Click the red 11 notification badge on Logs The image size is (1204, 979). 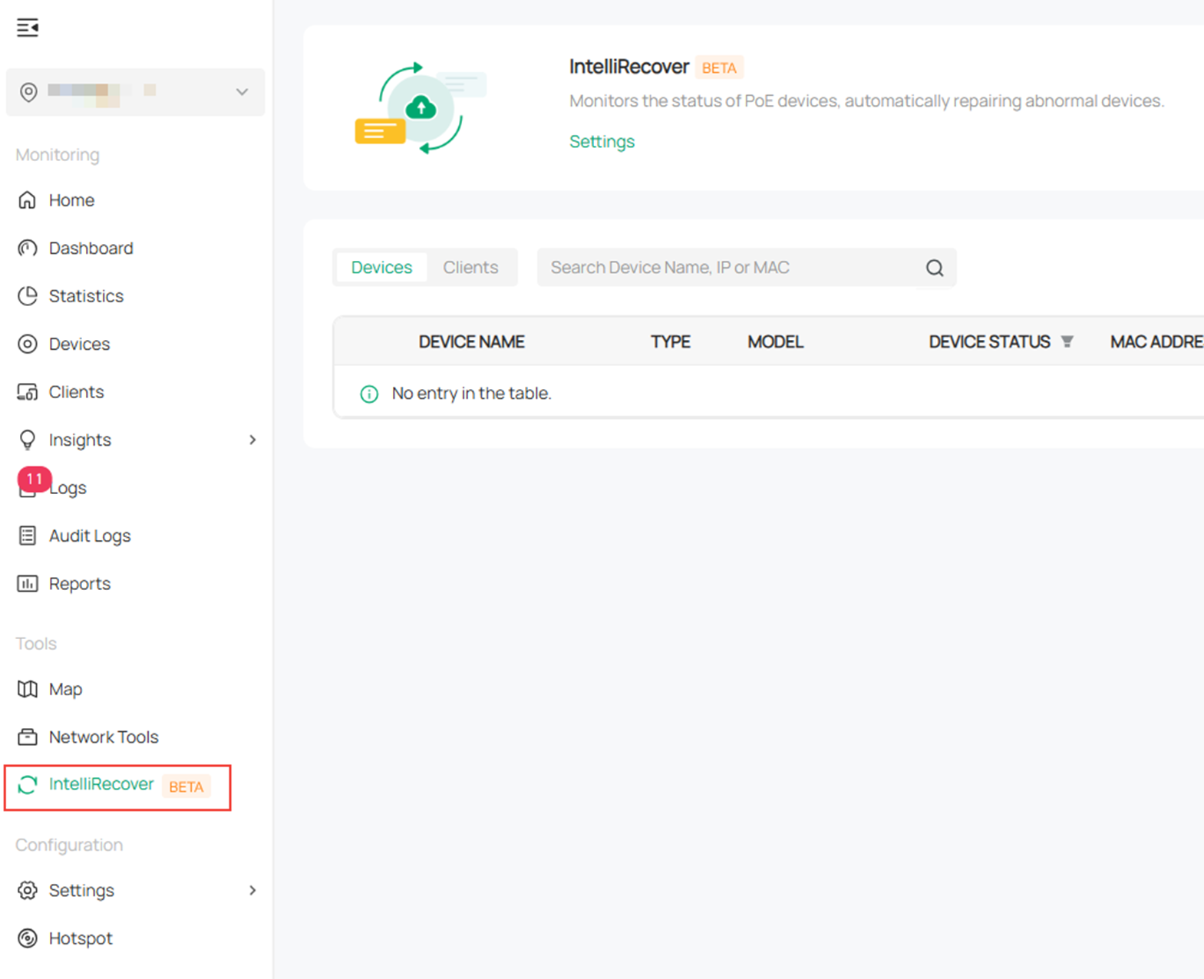tap(35, 479)
